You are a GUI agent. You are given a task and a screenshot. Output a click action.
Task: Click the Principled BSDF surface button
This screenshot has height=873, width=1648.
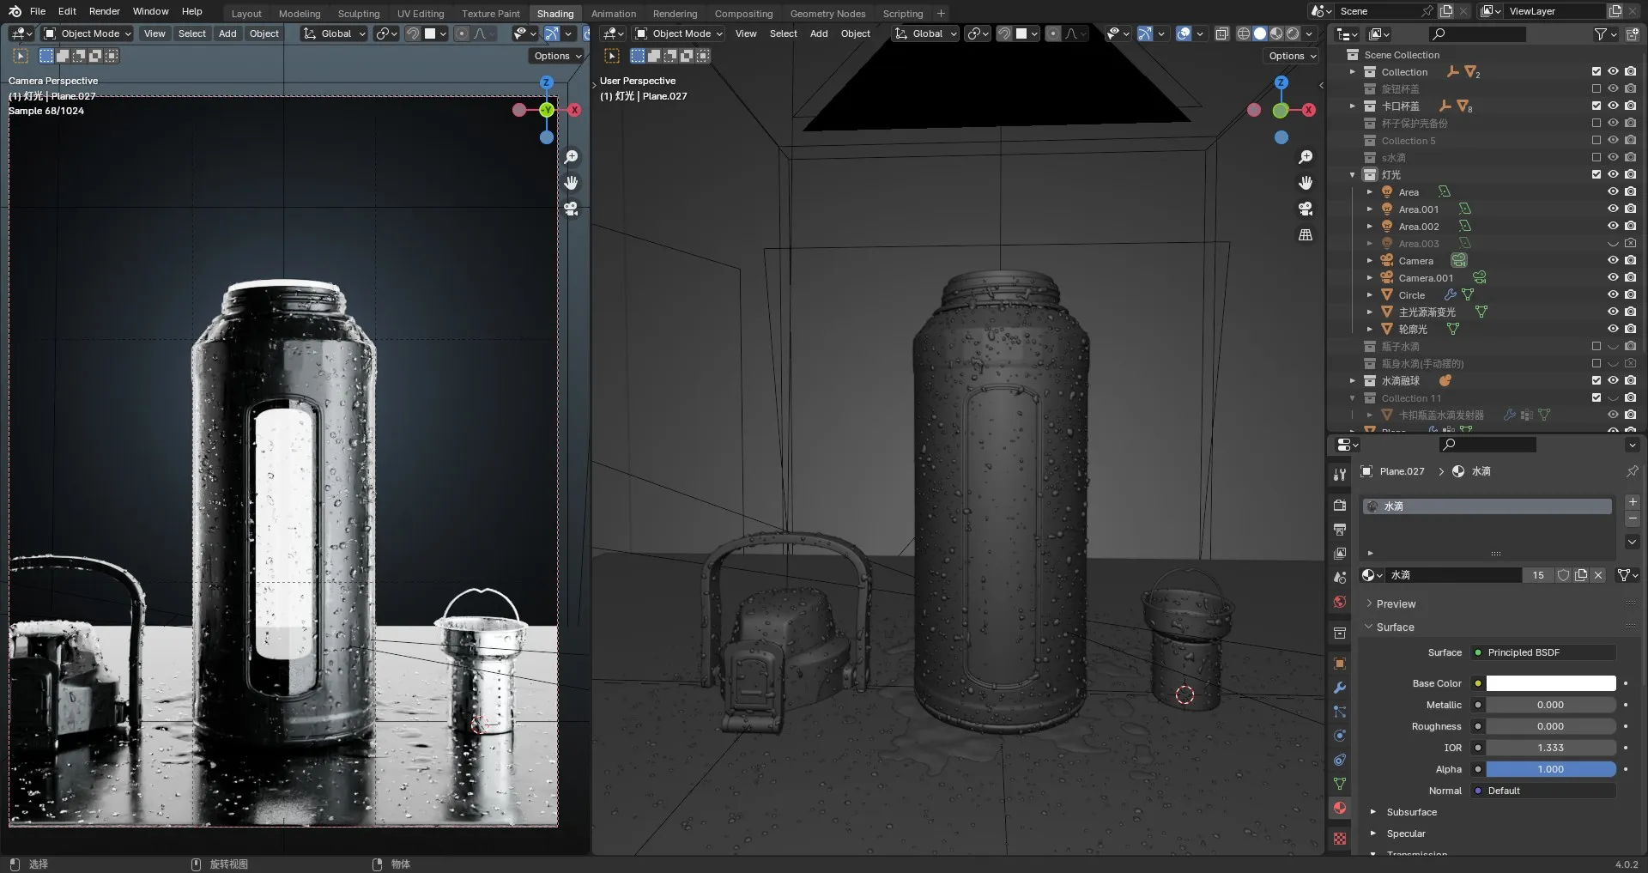[x=1542, y=652]
